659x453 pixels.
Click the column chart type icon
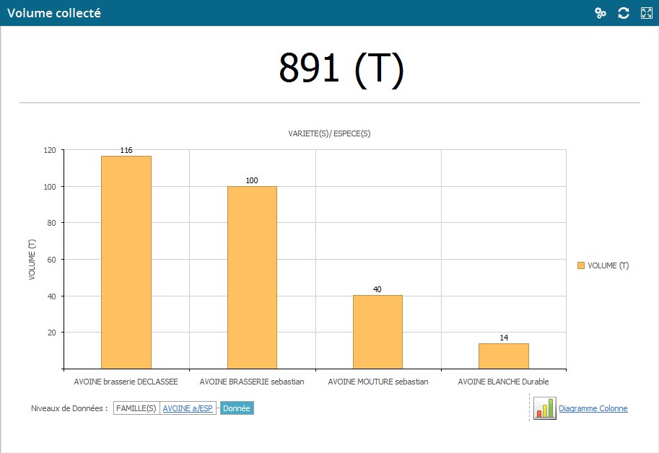(544, 408)
